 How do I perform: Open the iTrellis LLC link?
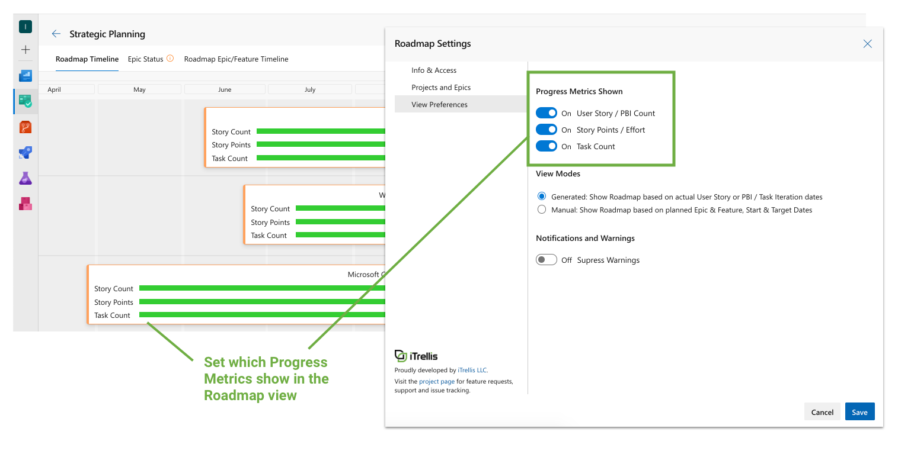(472, 370)
